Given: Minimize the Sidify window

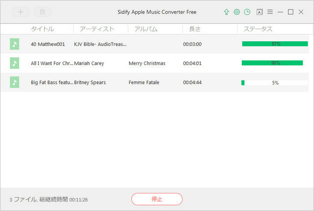Looking at the screenshot, I should tap(280, 12).
